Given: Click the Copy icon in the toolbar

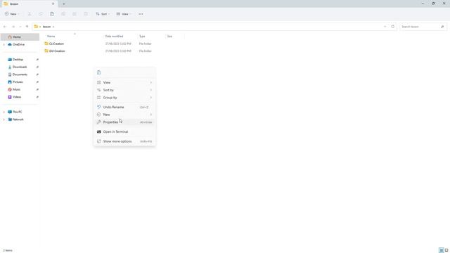Looking at the screenshot, I should point(41,14).
